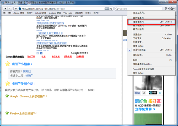This screenshot has height=126, width=178.
Task: Select 顯示標籤列 menu entry
Action: pos(151,26)
